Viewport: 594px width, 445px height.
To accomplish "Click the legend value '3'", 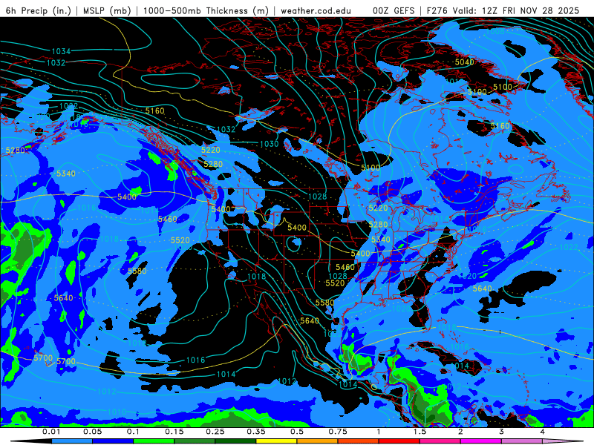I will click(502, 432).
